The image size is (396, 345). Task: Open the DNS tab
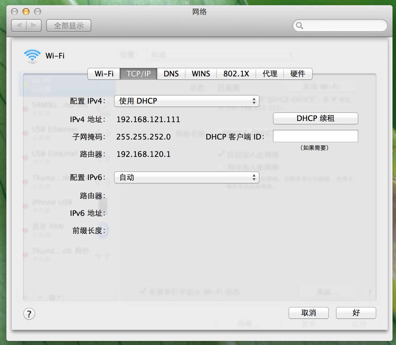171,74
